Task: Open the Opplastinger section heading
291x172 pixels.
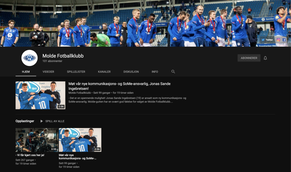Action: tap(25, 121)
